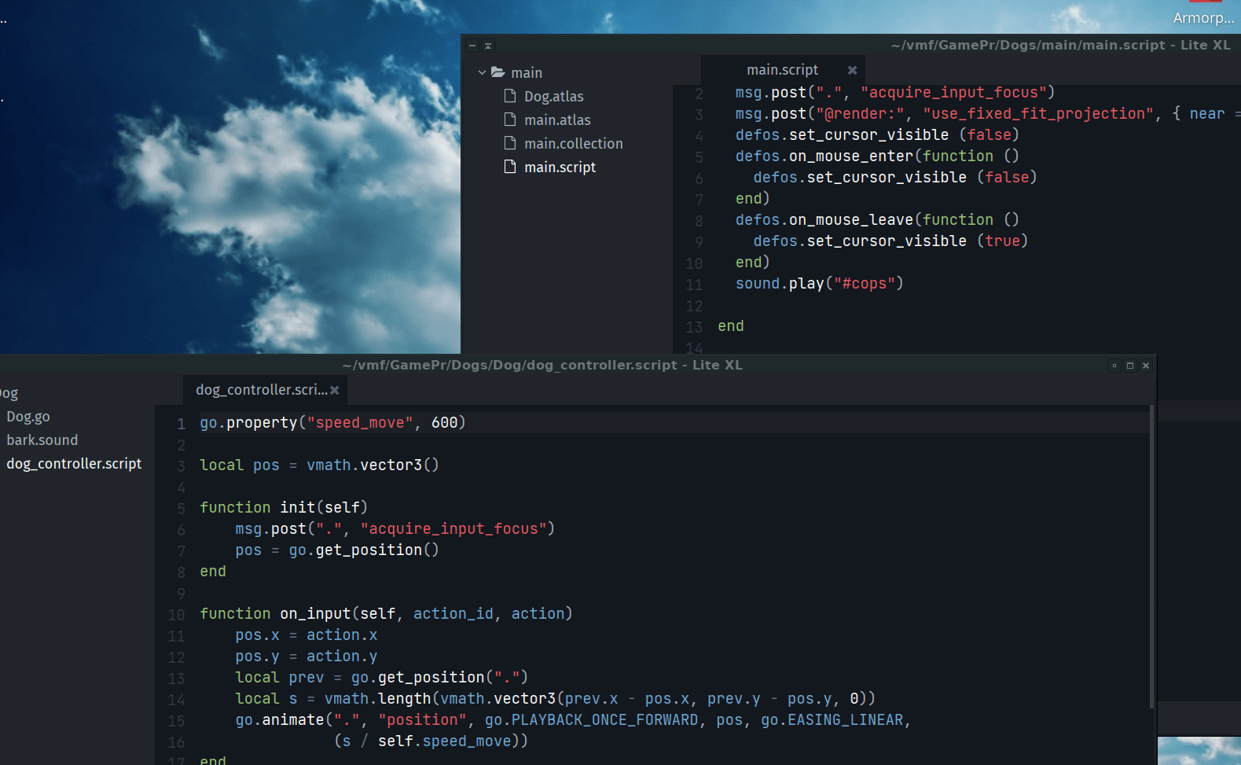Select dog_controller.script in the lower sidebar

click(74, 464)
